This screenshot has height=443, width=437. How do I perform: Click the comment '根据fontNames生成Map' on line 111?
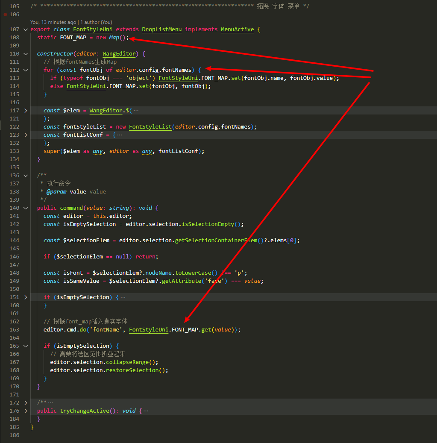pyautogui.click(x=80, y=62)
